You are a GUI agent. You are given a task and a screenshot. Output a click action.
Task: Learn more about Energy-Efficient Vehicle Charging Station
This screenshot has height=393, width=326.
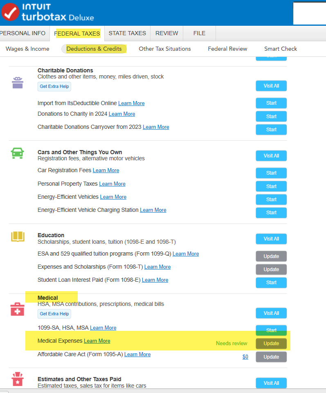tap(153, 210)
